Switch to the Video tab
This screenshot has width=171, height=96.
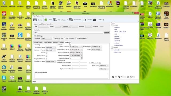[45, 42]
